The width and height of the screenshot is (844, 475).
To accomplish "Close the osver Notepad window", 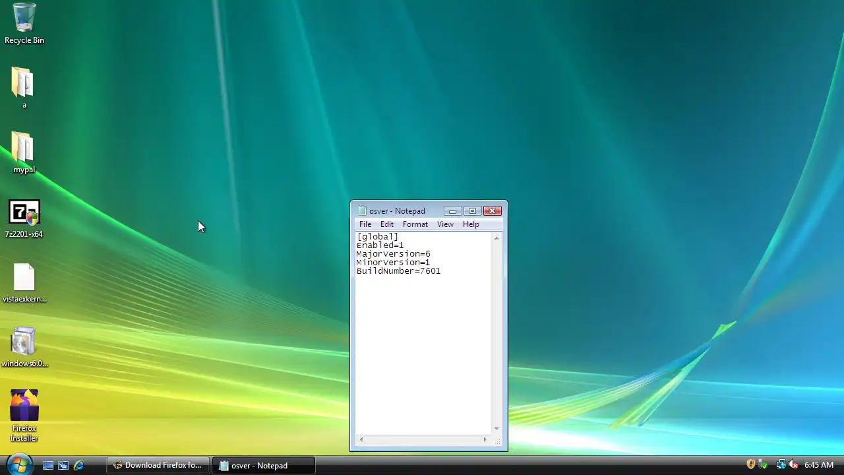I will (492, 210).
